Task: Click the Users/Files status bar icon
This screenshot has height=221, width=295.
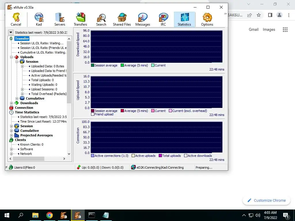Action: pos(11,167)
